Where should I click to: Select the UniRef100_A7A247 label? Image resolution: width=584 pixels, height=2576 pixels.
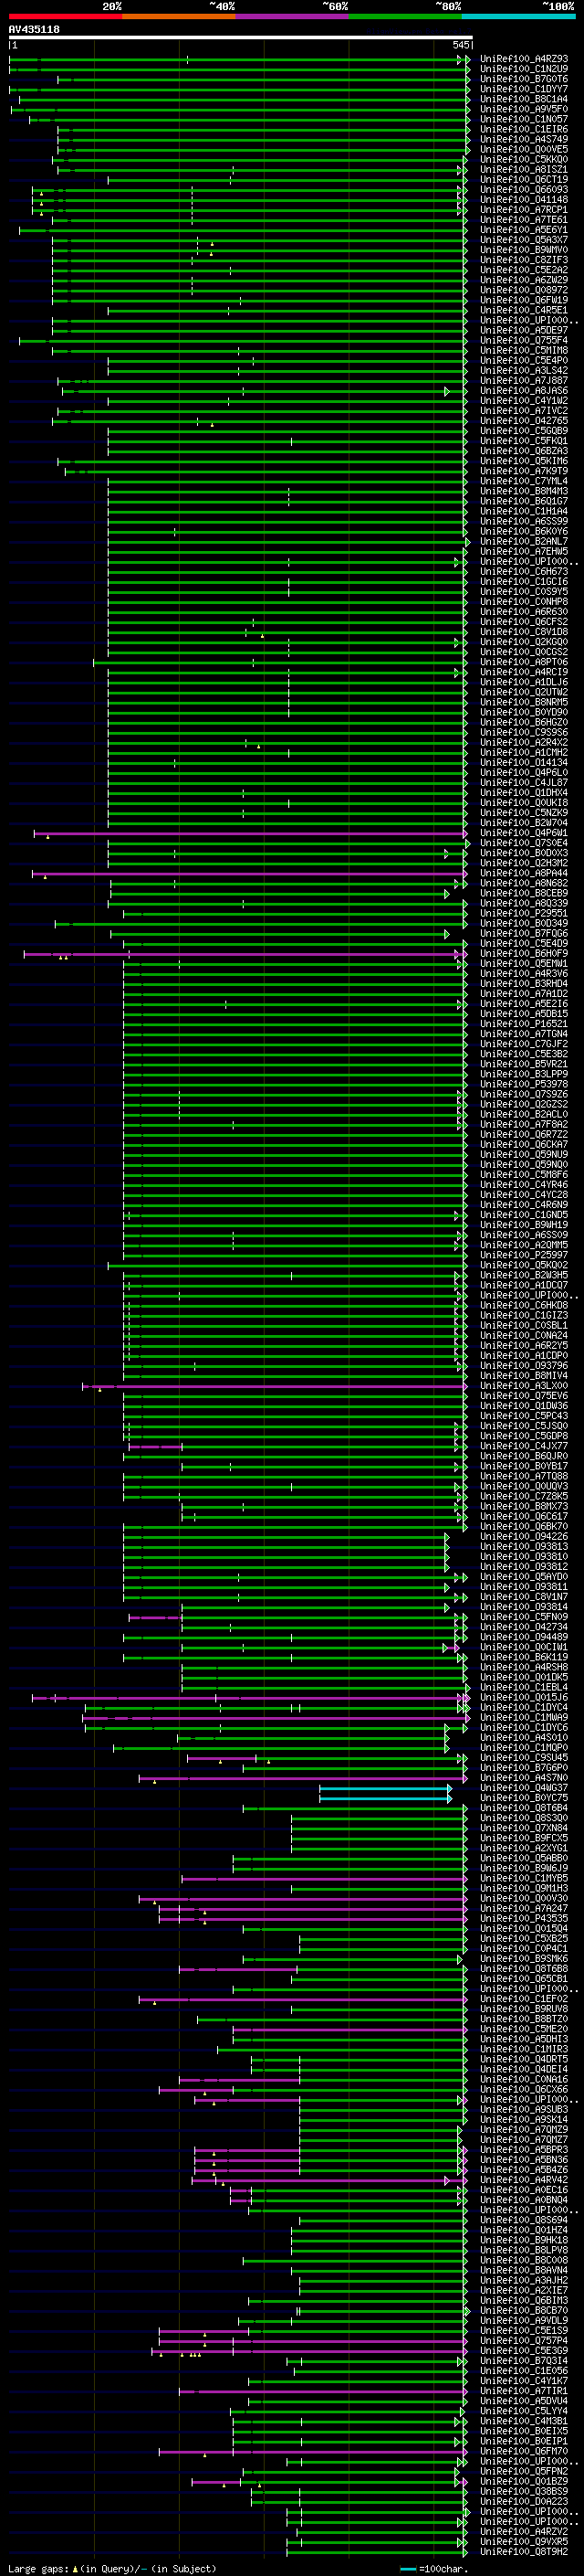point(524,1908)
